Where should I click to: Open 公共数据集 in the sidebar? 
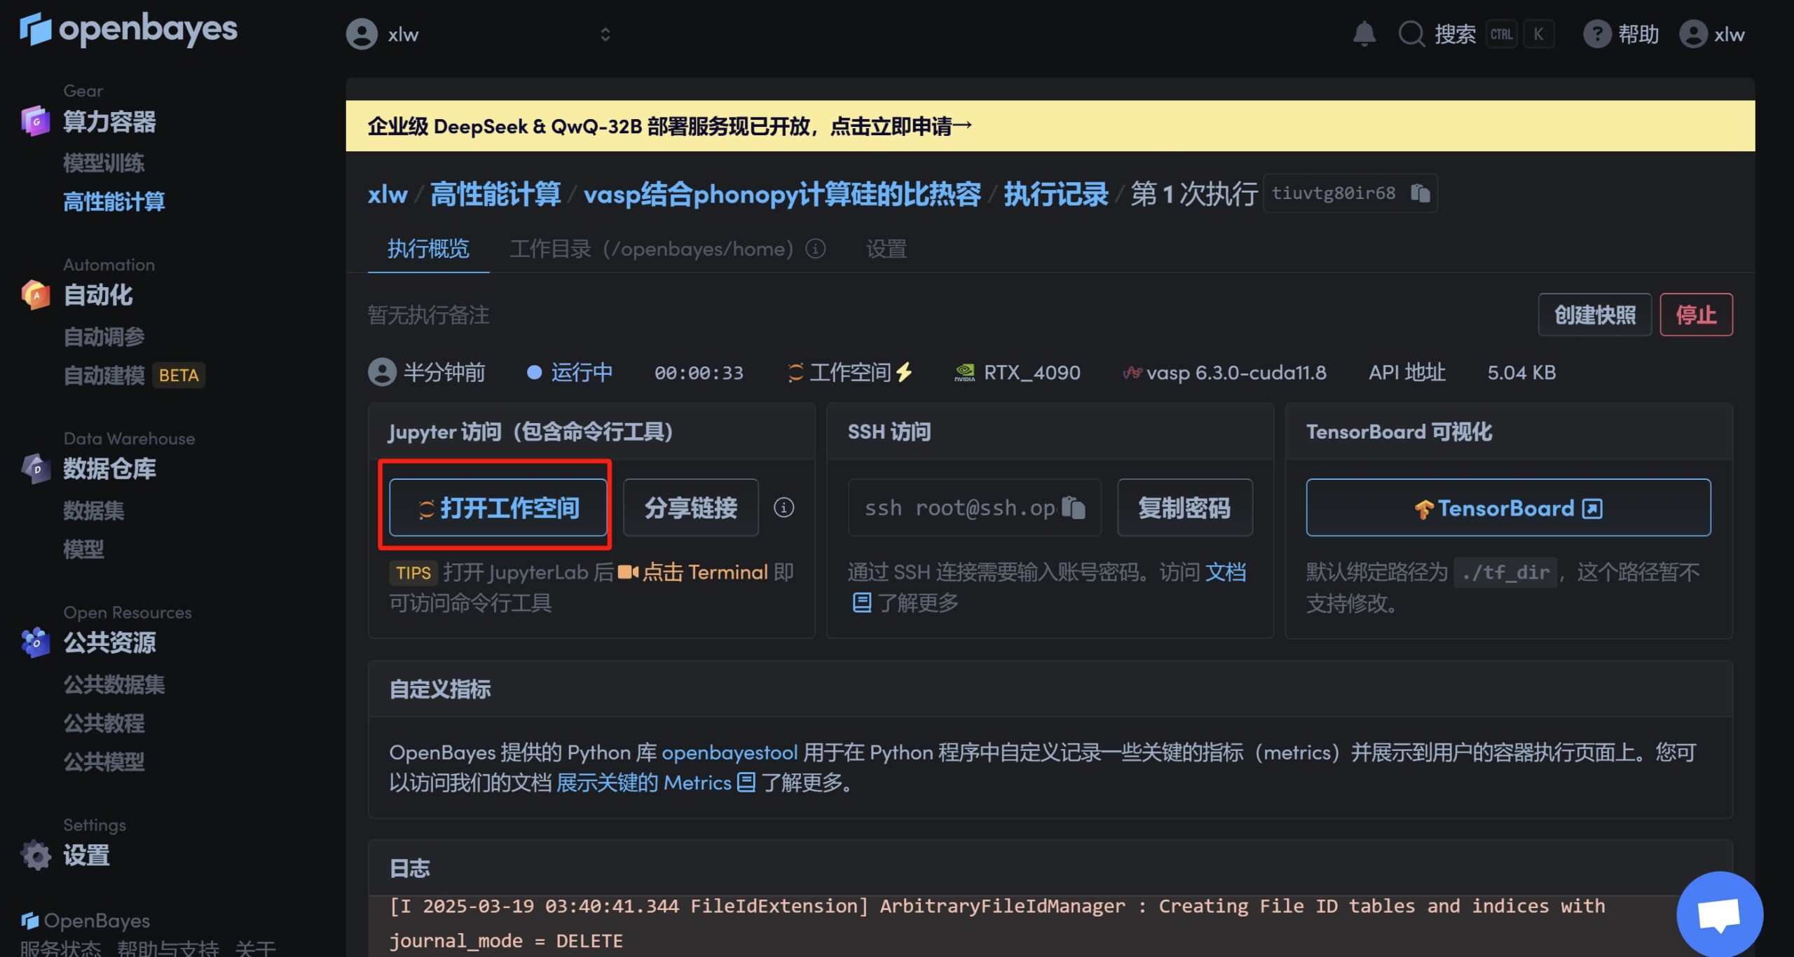[114, 684]
